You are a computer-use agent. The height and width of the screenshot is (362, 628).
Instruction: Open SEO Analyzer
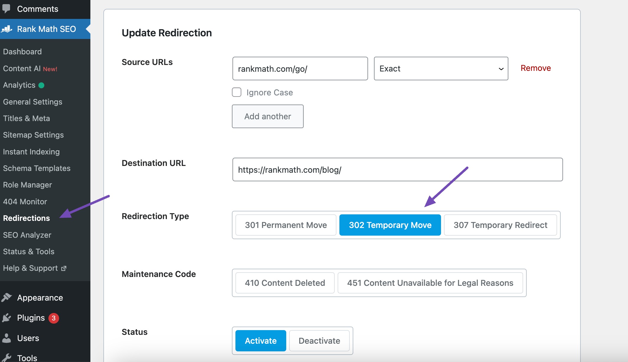[x=27, y=235]
